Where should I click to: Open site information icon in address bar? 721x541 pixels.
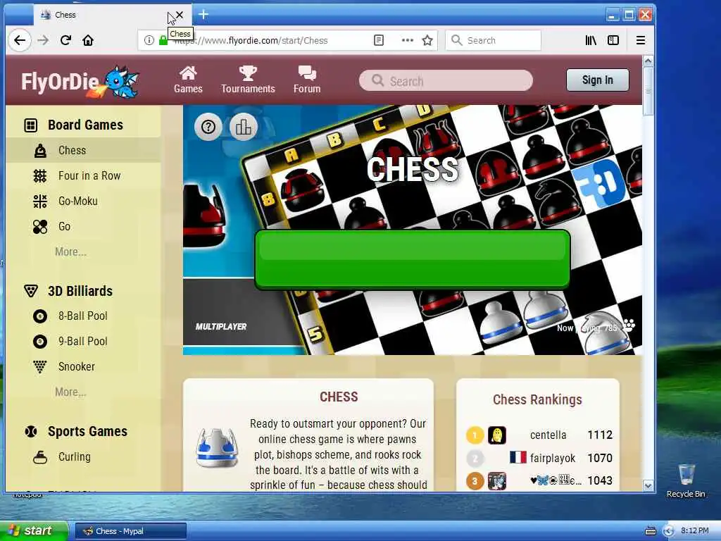pyautogui.click(x=149, y=40)
